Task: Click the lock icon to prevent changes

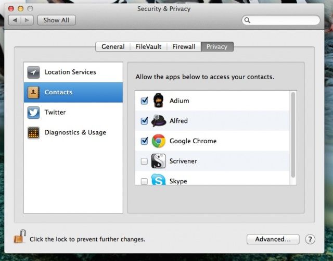Action: click(20, 238)
